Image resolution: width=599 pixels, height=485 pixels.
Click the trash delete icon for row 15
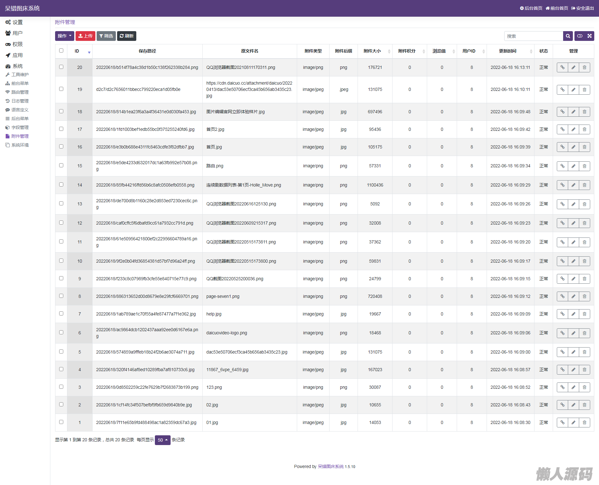pos(584,166)
